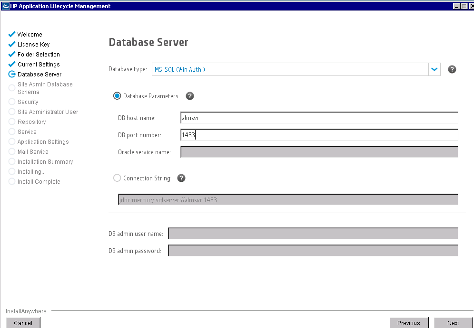Click the "DB admin password:" label
This screenshot has width=474, height=328.
(x=135, y=251)
